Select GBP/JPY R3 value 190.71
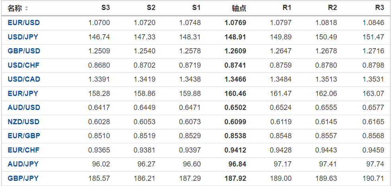Screen dimensions: 391x186 tap(373, 178)
